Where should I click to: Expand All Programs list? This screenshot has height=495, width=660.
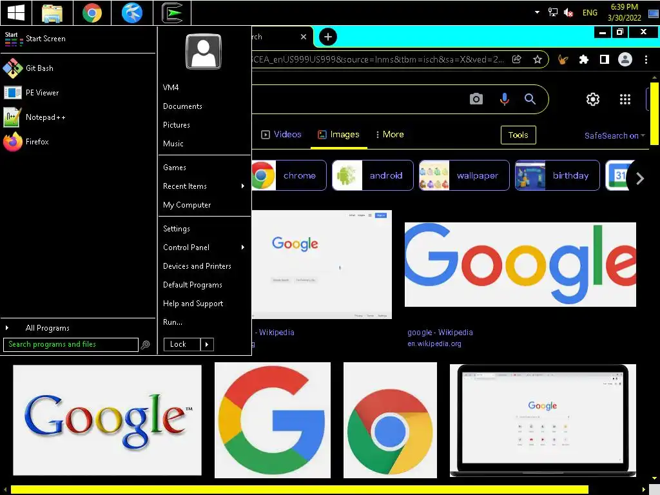(78, 328)
